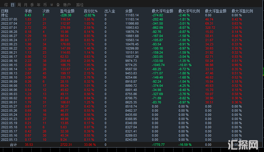The image size is (264, 152).
Task: Select the 年 yearly tab
Action: tap(38, 5)
